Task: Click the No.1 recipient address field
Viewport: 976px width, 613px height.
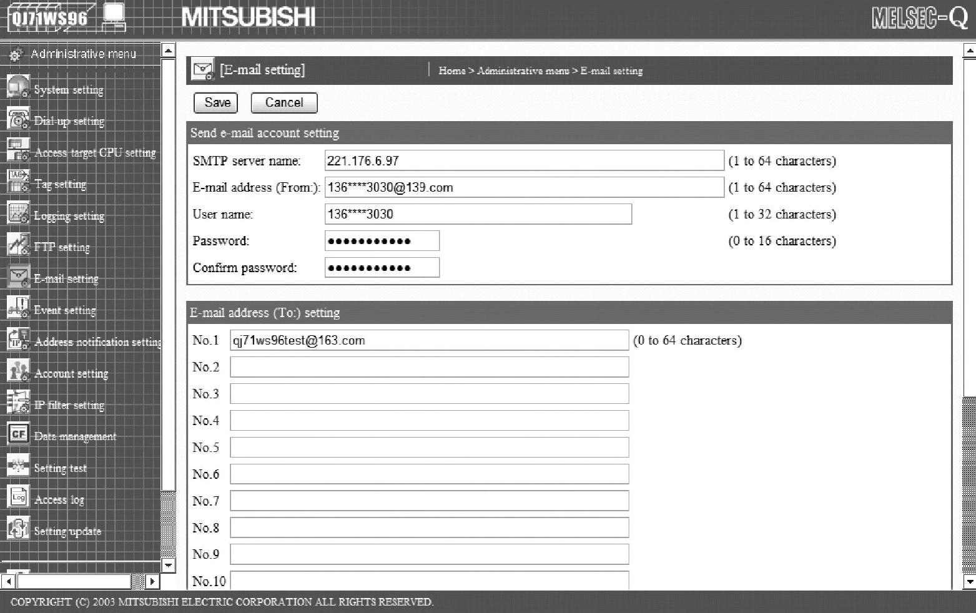Action: tap(430, 340)
